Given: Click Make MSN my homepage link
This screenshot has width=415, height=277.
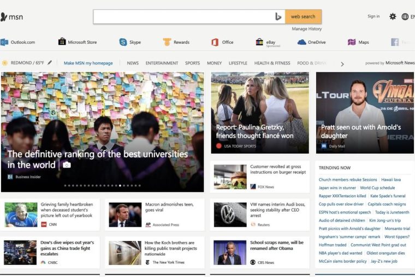Looking at the screenshot, I should (x=88, y=63).
